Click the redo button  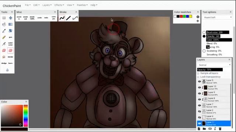(46, 18)
